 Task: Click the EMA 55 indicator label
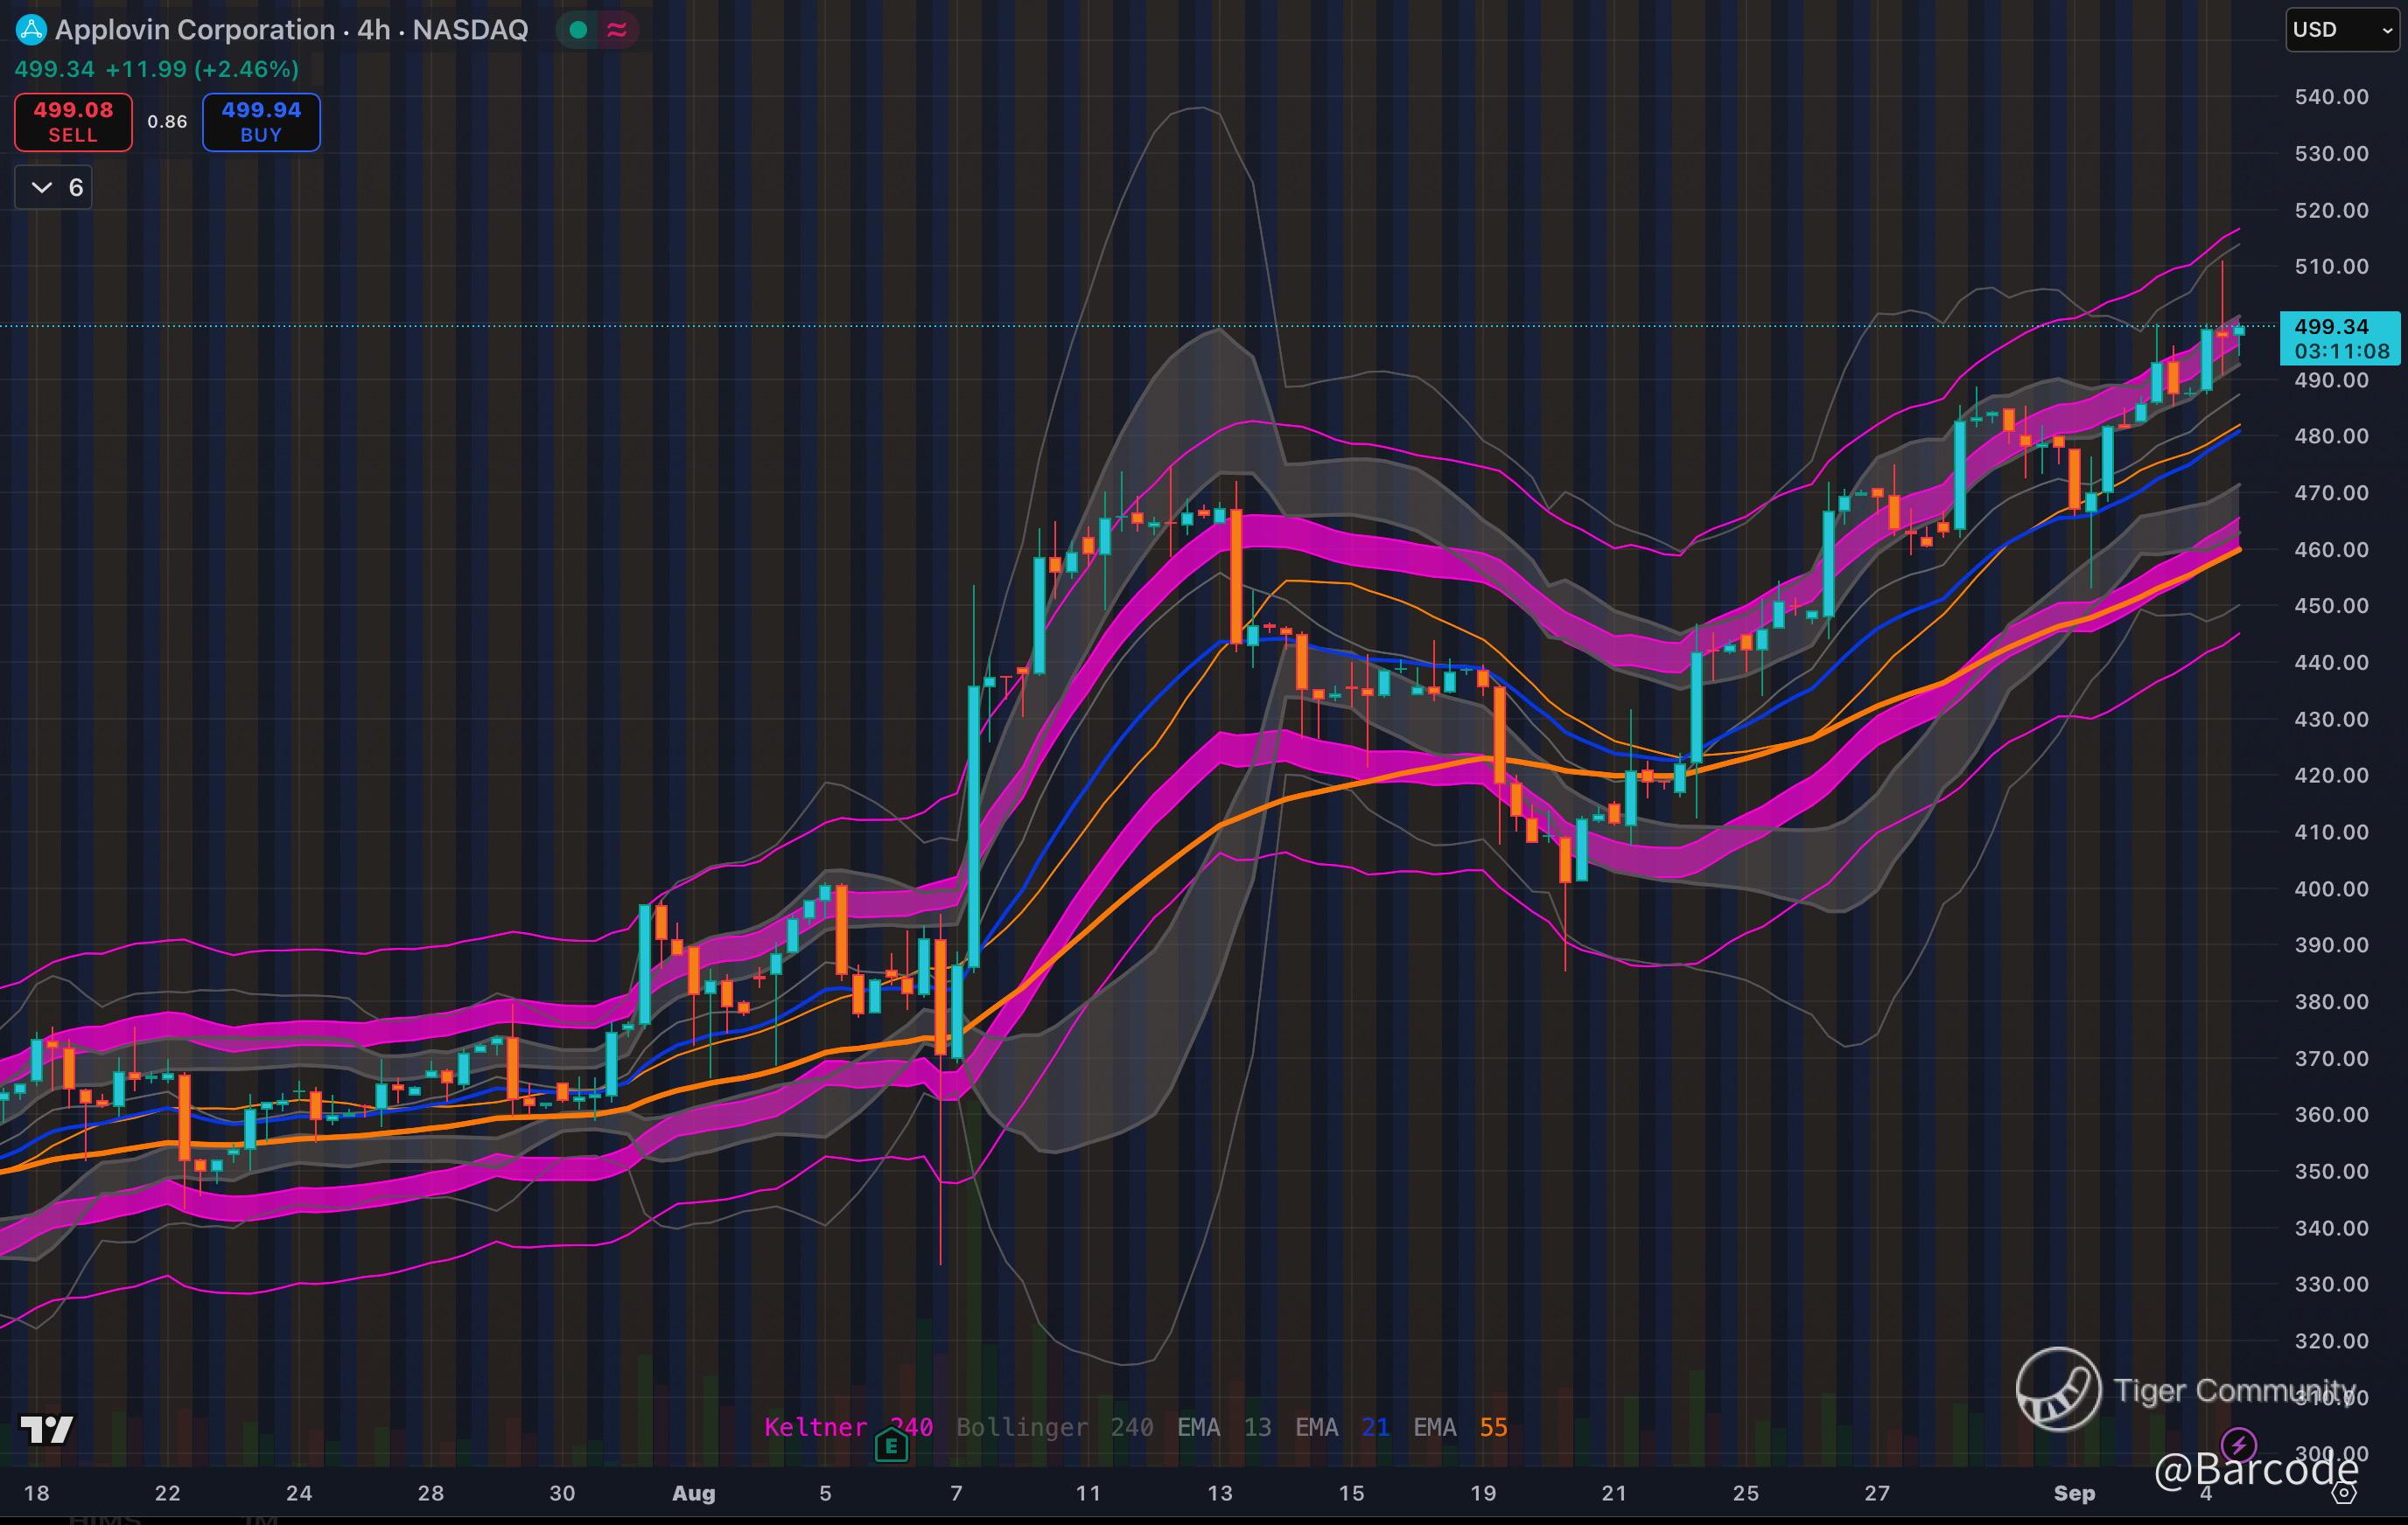tap(1460, 1427)
